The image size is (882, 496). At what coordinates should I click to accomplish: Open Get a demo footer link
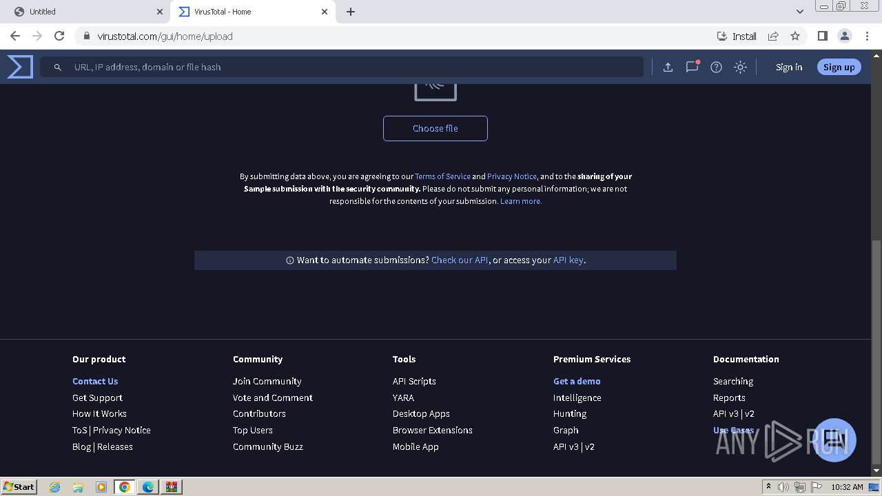577,381
